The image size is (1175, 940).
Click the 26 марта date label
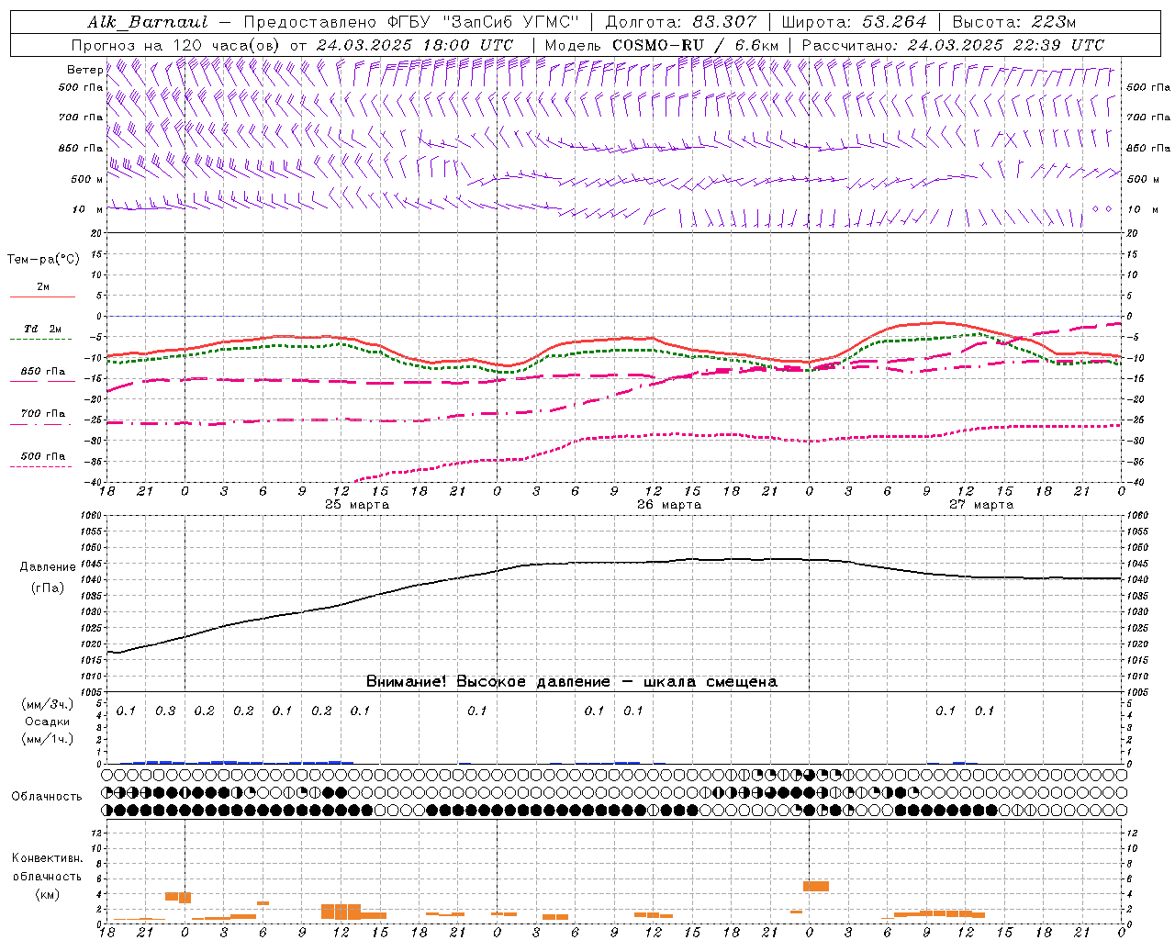click(x=669, y=505)
